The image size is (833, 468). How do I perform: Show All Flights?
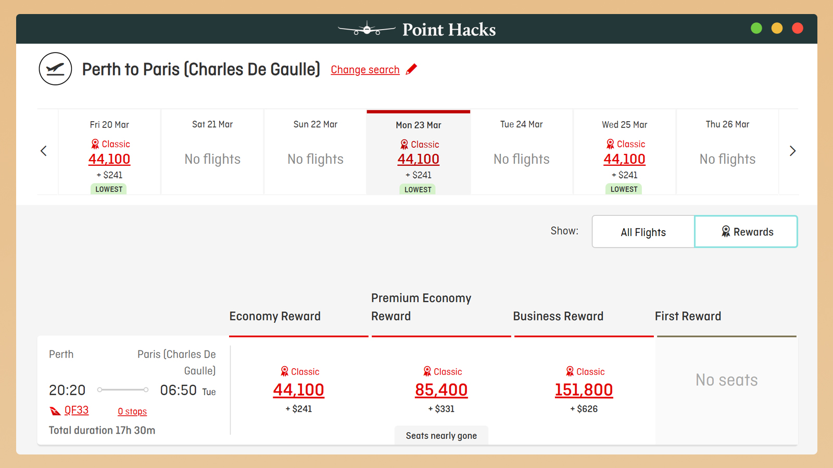pos(643,232)
